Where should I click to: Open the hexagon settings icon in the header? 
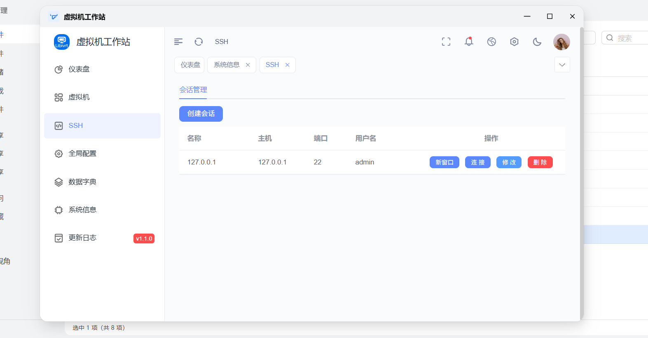514,42
